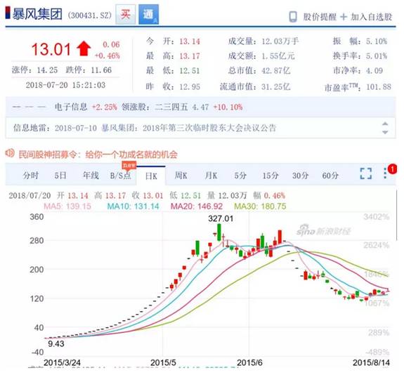Click the current price 13.01

click(x=51, y=49)
